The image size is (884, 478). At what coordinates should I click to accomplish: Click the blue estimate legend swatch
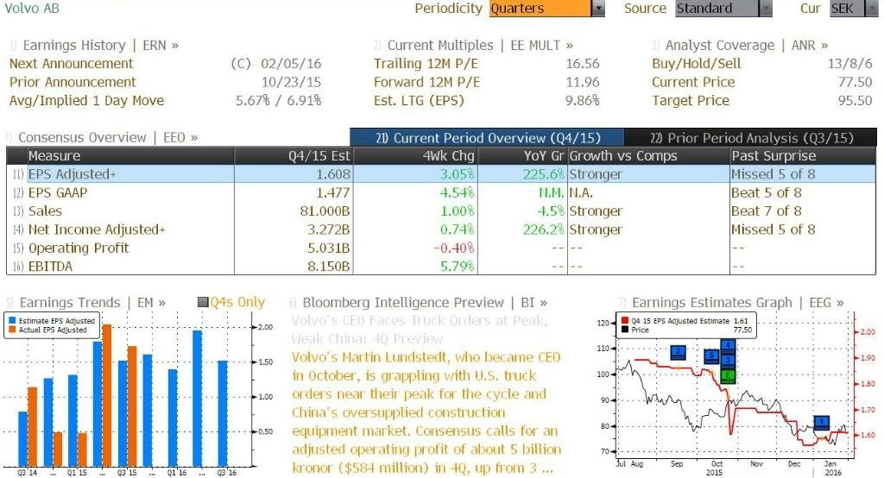click(12, 321)
